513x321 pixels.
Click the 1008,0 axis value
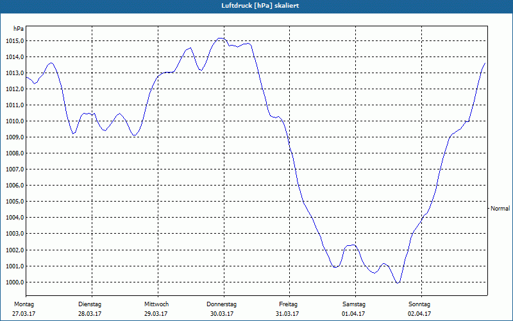(15, 153)
